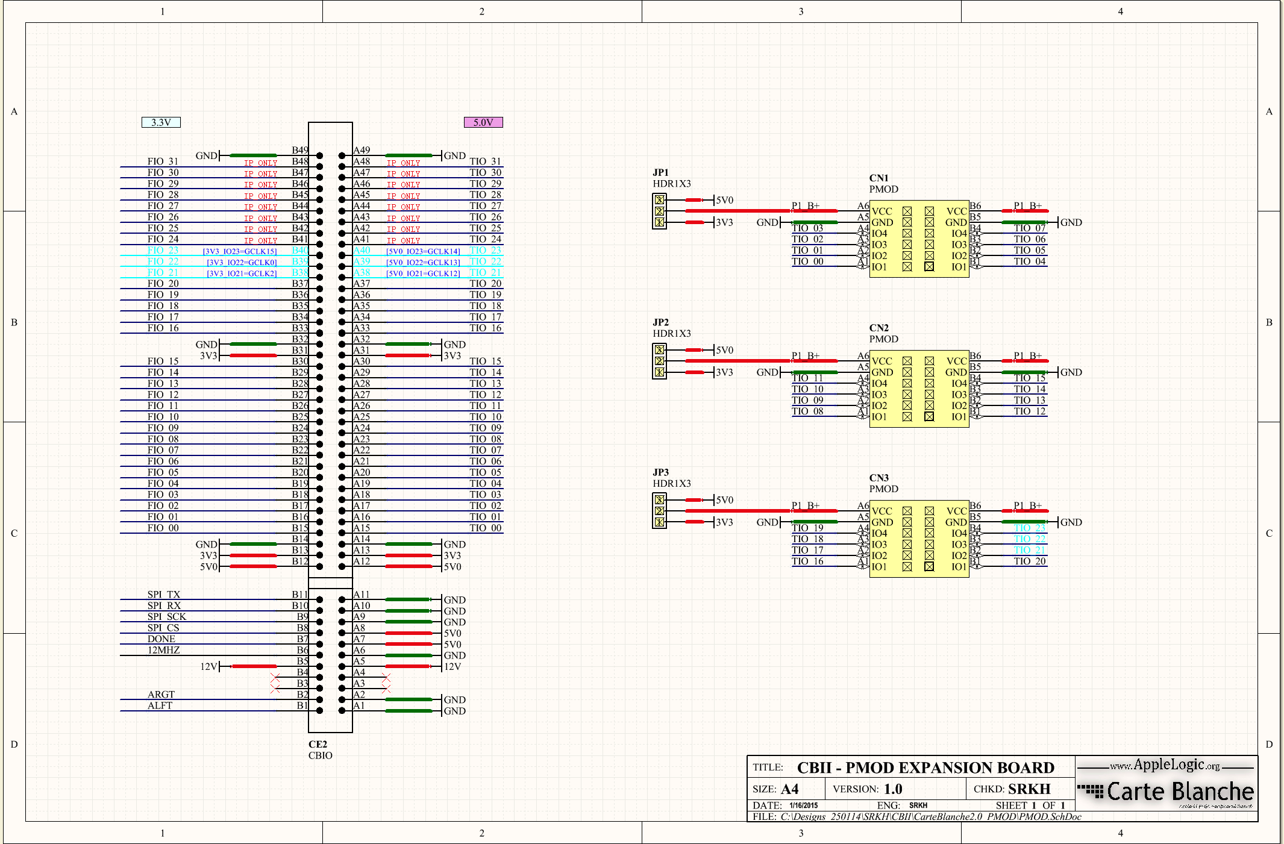Select the TIO_20 net label at CN3
Image resolution: width=1284 pixels, height=844 pixels.
click(x=1030, y=561)
